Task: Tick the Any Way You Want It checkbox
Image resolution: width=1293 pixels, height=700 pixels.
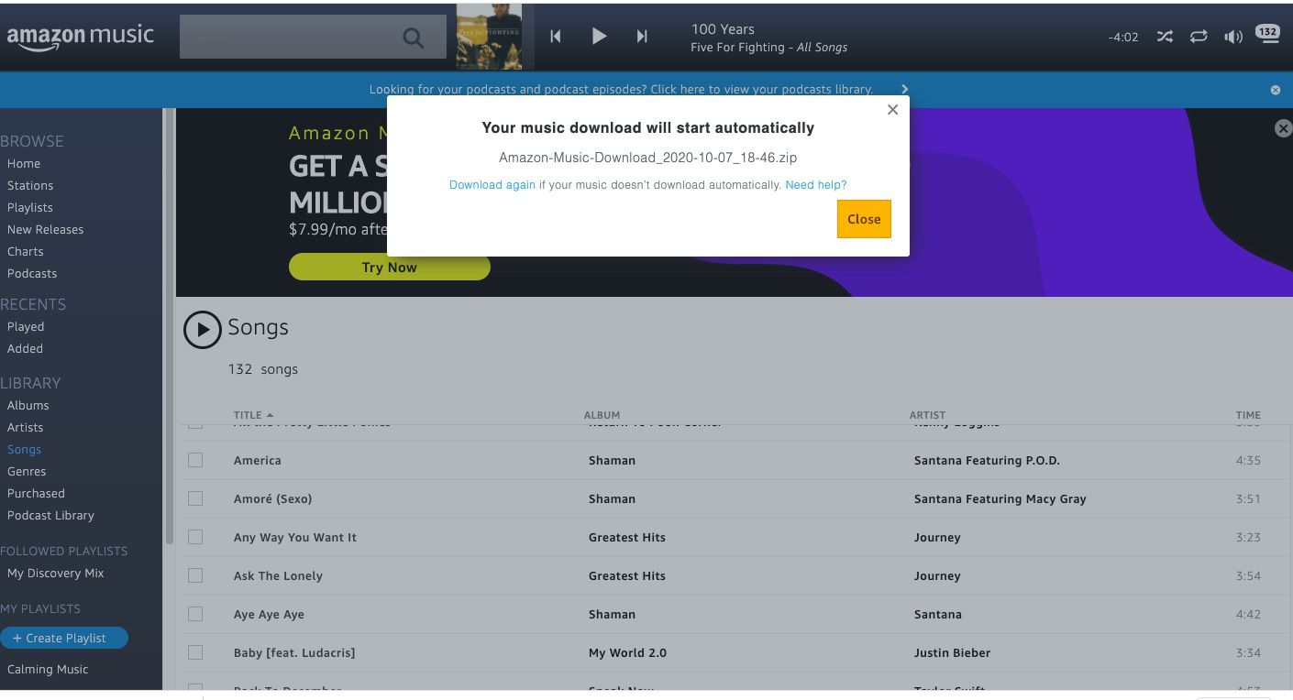Action: click(x=195, y=537)
